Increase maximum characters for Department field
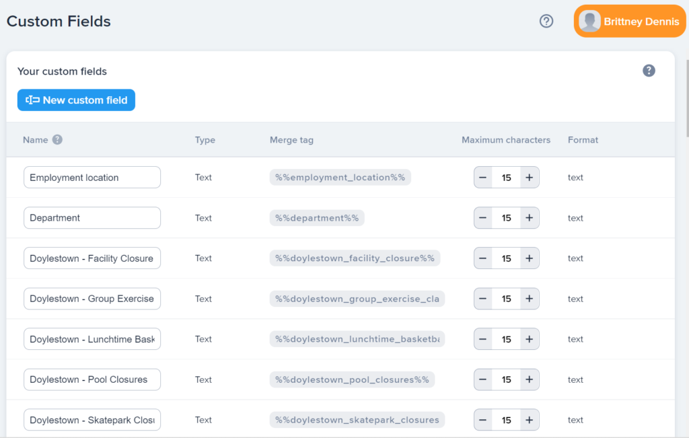This screenshot has width=689, height=438. click(x=530, y=218)
